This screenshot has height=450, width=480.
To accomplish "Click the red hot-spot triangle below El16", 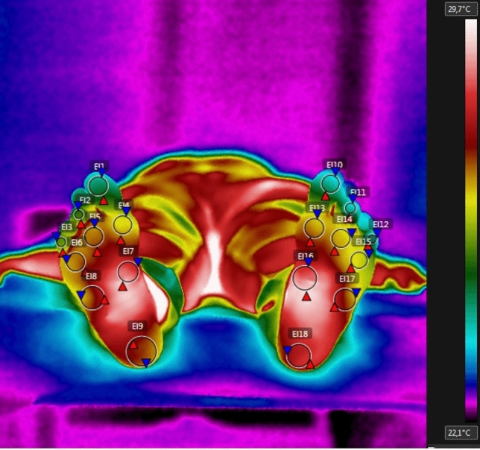I will pos(306,296).
